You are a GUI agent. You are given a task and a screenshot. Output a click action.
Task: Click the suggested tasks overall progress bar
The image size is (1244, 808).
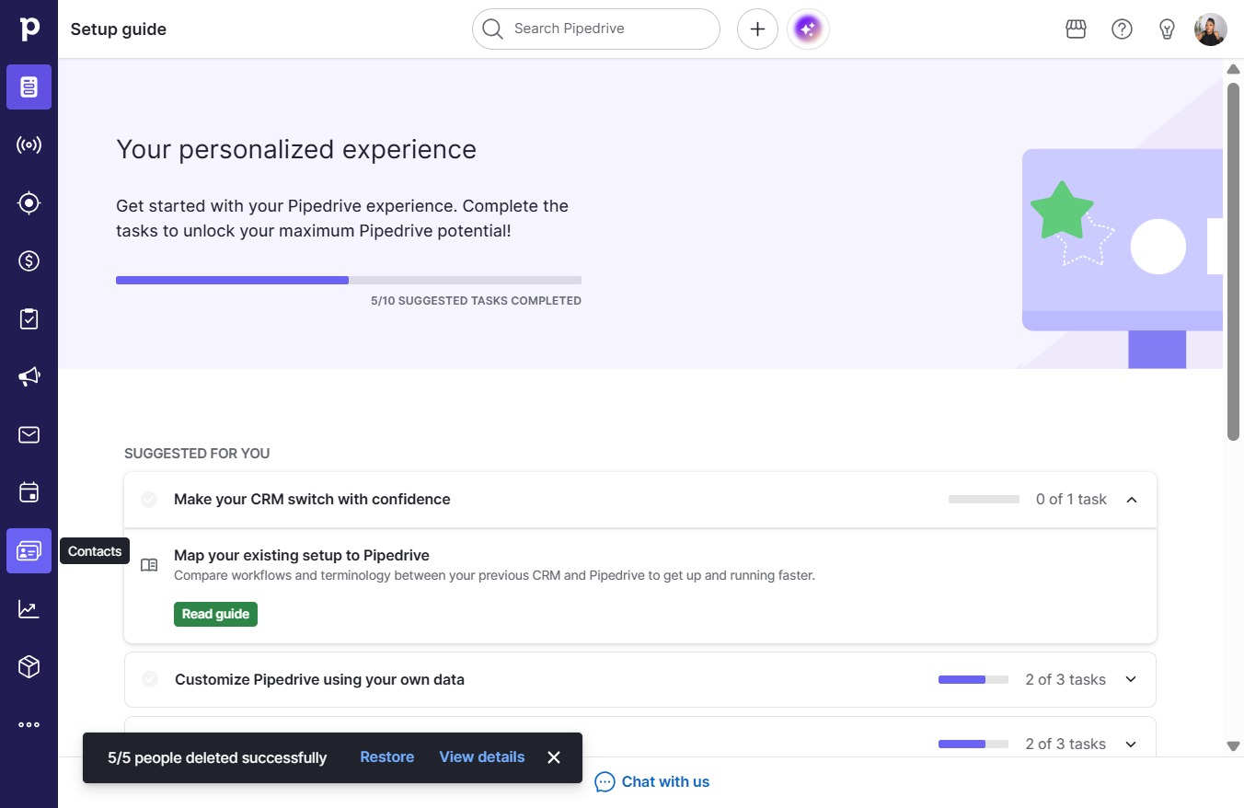click(349, 280)
